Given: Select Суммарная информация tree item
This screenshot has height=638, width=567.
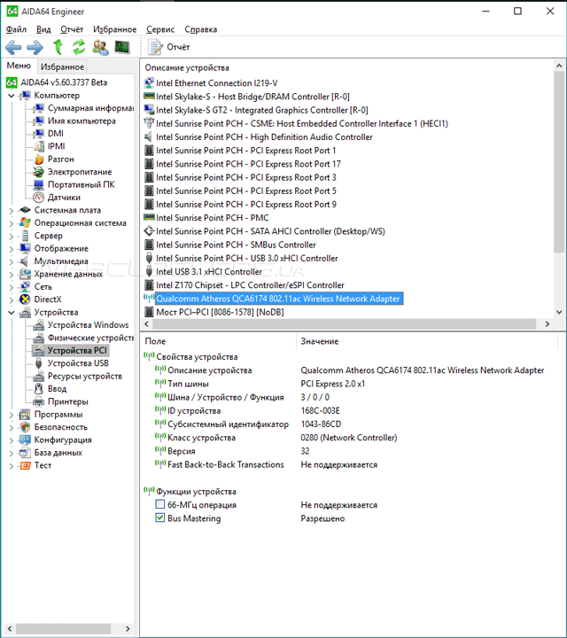Looking at the screenshot, I should 90,108.
